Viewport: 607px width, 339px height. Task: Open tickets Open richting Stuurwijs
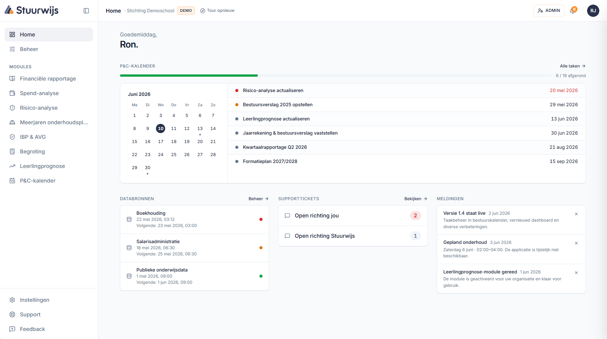353,236
